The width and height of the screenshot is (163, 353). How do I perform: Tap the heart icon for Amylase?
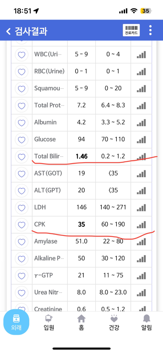pos(21,242)
